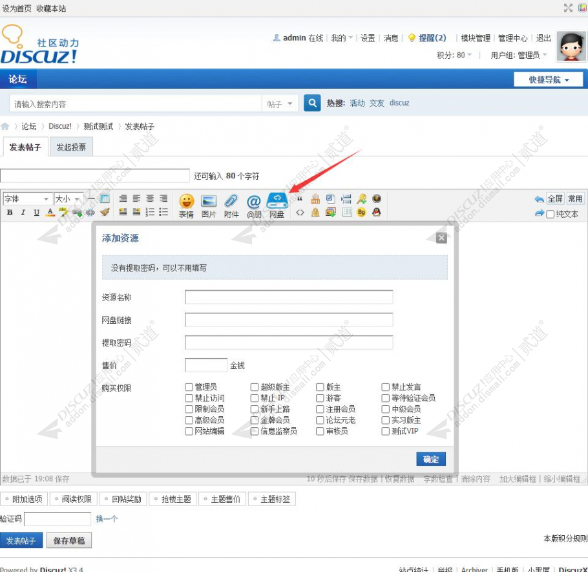The height and width of the screenshot is (572, 588).
Task: Click the Bg background color icon
Action: point(361,213)
